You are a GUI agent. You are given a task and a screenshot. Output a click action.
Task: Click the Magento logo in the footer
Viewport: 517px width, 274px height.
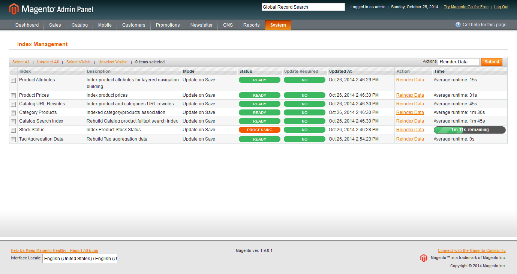point(424,258)
